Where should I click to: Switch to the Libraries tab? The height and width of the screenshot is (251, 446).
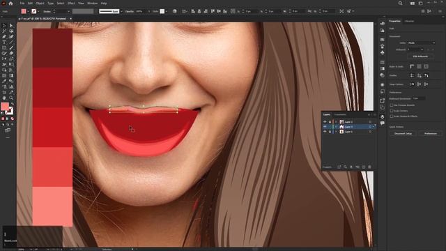(x=409, y=21)
